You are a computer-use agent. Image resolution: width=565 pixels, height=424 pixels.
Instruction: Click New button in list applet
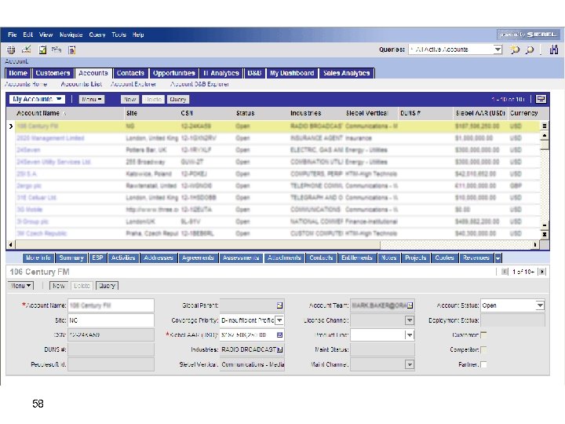tap(129, 99)
